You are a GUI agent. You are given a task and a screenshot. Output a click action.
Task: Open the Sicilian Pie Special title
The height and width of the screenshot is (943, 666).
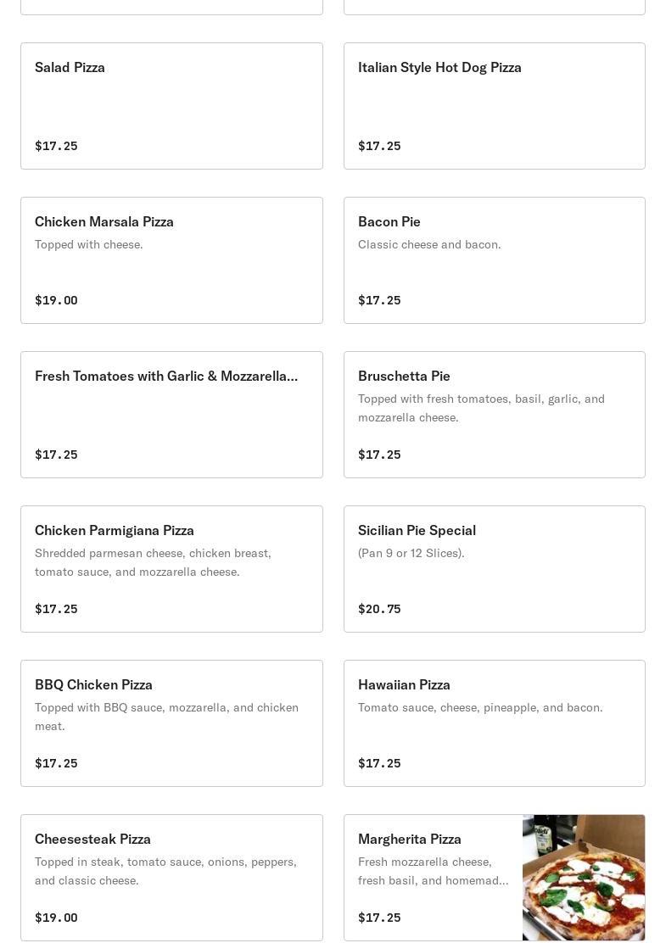coord(417,530)
